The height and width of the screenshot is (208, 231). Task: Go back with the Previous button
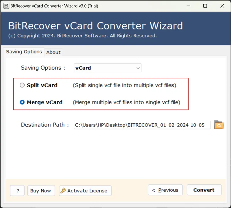coord(165,190)
